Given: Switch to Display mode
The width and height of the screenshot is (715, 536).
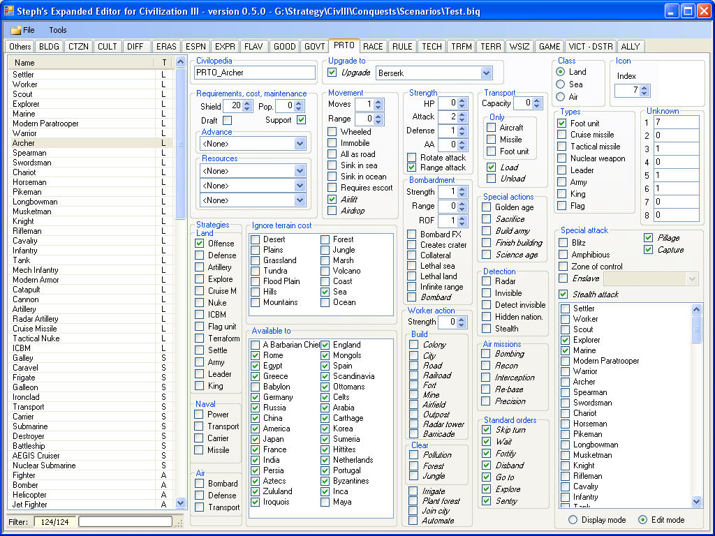Looking at the screenshot, I should coord(573,519).
